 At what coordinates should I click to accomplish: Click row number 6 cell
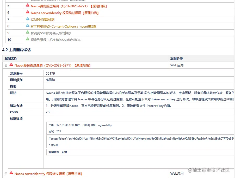(14, 12)
